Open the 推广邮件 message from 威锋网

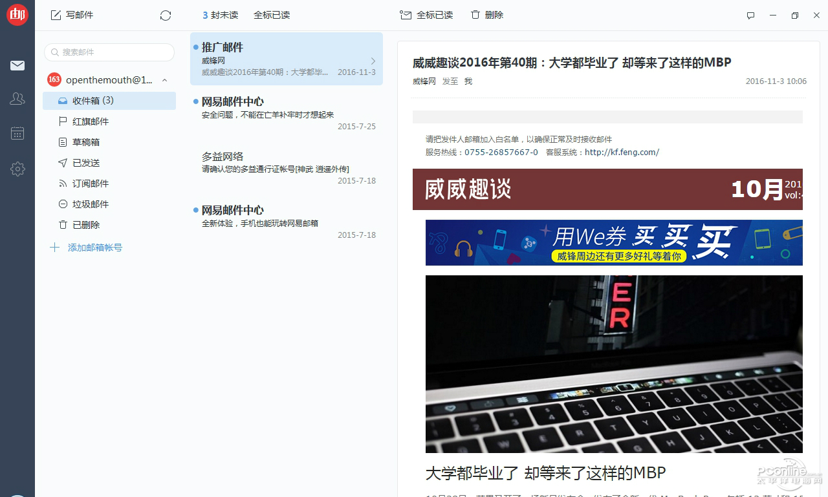coord(287,59)
